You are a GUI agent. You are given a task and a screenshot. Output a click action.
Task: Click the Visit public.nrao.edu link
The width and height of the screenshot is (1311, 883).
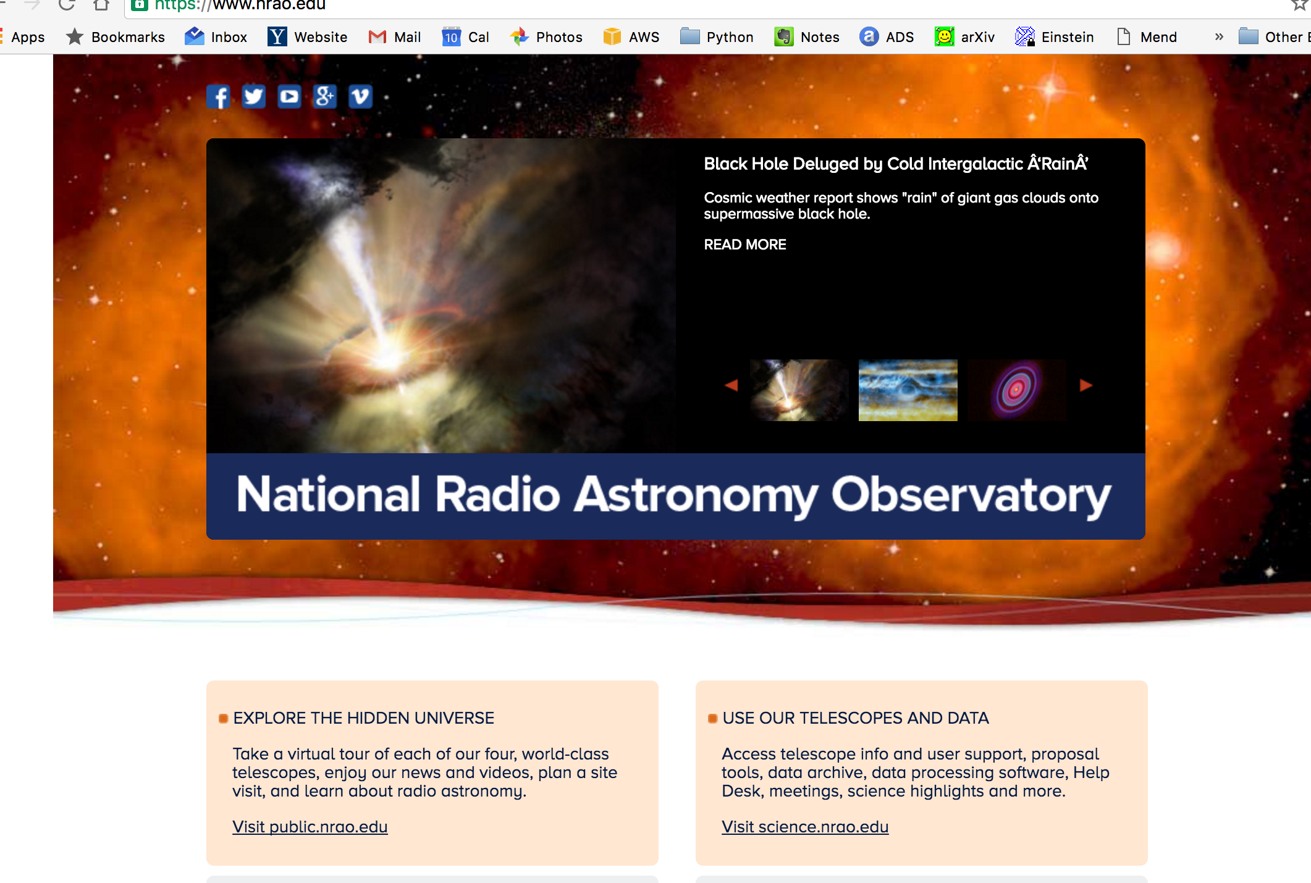point(310,827)
